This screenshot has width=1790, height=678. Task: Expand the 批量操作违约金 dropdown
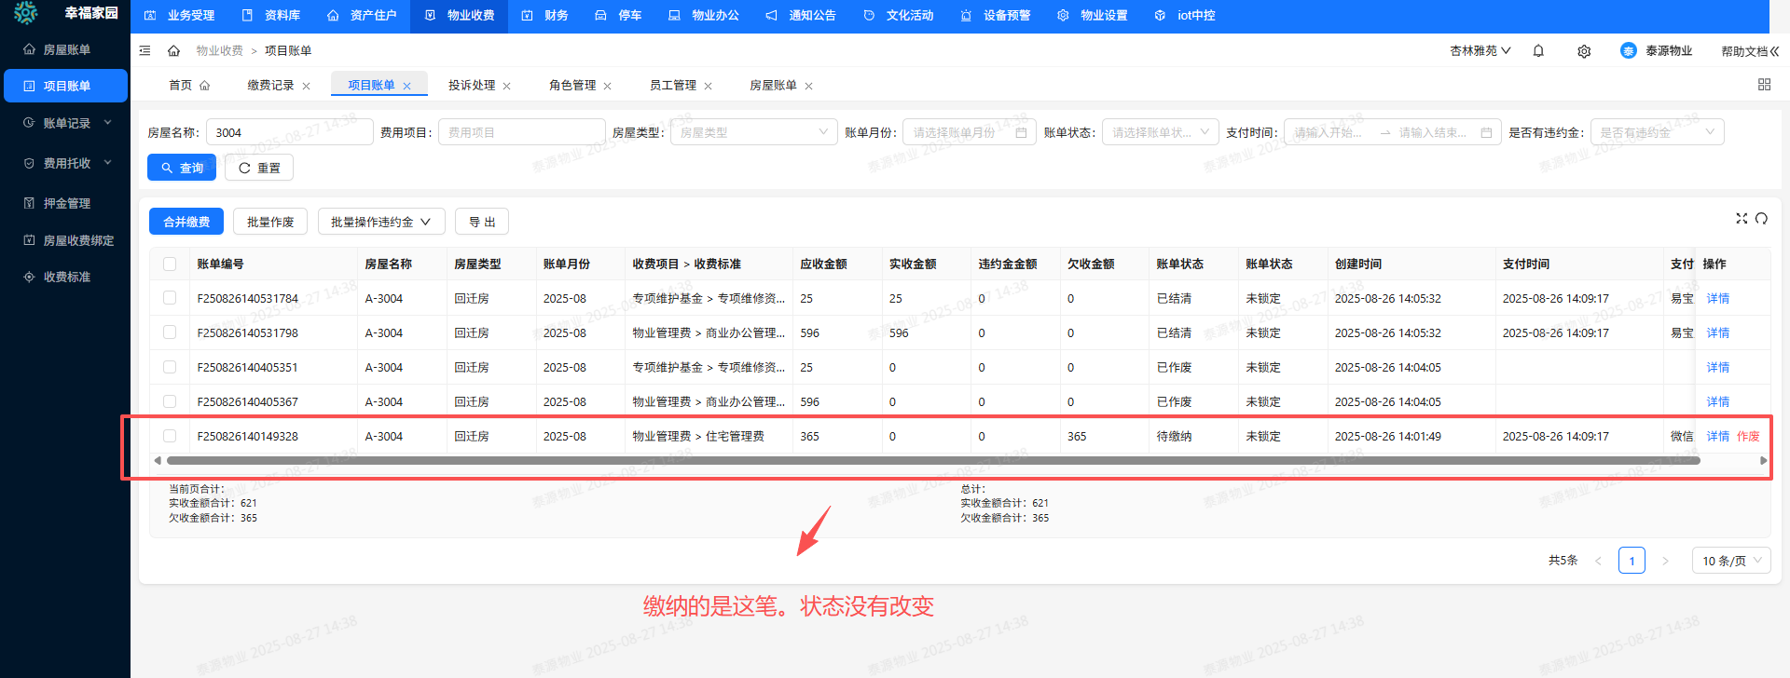click(x=380, y=222)
